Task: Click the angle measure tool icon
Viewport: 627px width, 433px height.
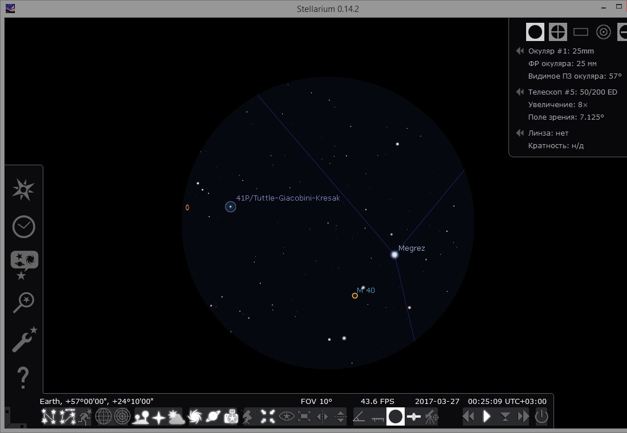Action: pos(359,417)
